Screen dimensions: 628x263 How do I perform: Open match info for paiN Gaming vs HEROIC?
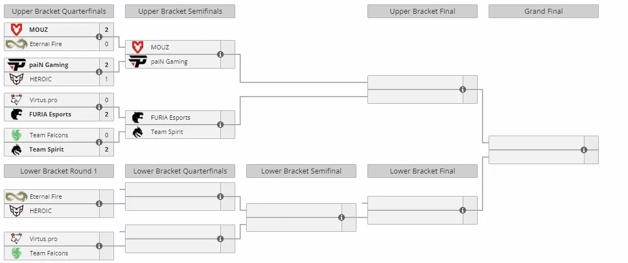[x=99, y=72]
